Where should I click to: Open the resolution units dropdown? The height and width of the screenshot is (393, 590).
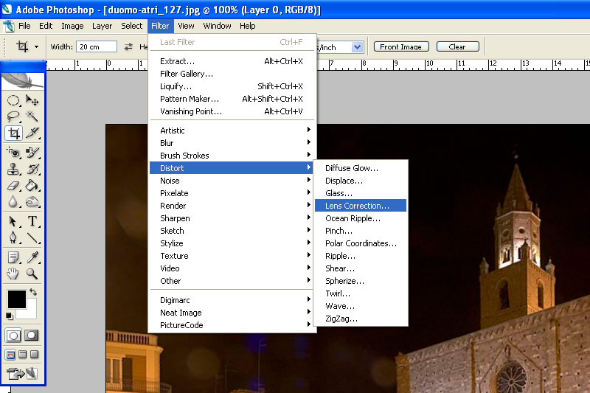pyautogui.click(x=357, y=46)
